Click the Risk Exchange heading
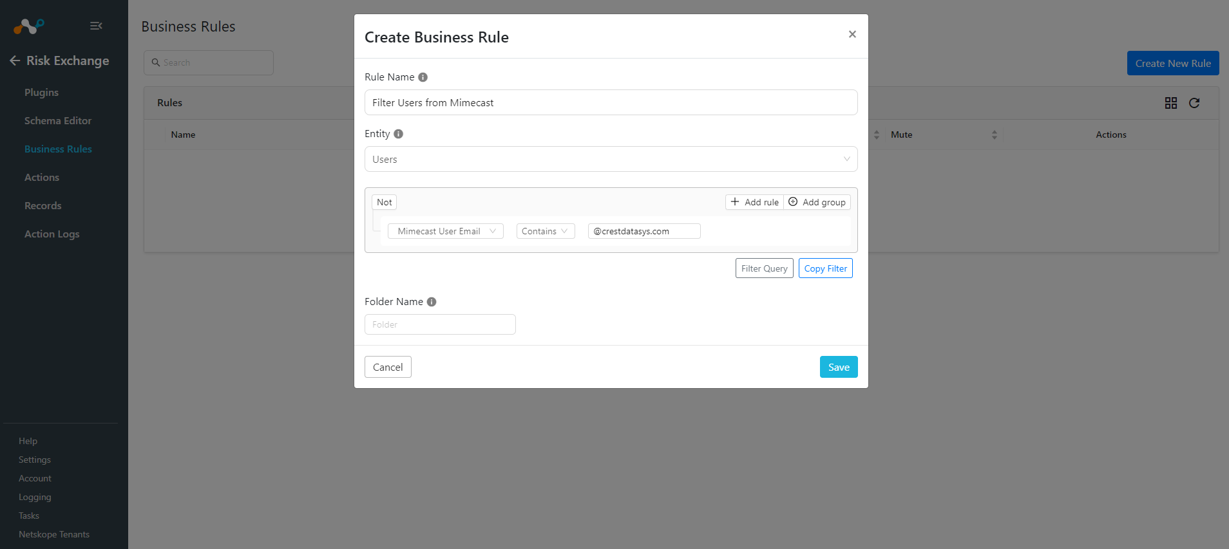This screenshot has width=1229, height=549. [68, 60]
